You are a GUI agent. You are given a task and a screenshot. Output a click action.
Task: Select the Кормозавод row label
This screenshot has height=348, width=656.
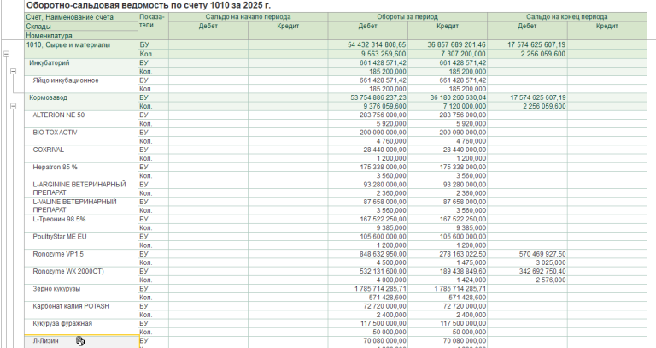[48, 97]
